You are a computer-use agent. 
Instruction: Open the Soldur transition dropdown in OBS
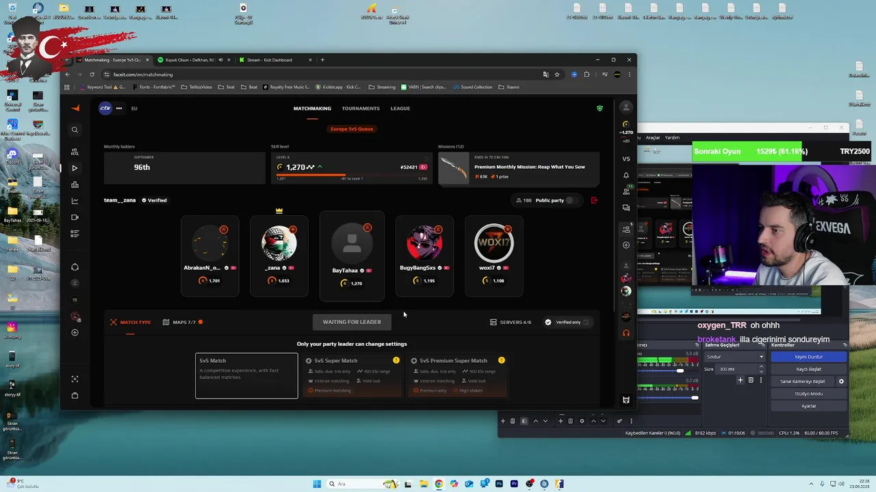(x=735, y=357)
